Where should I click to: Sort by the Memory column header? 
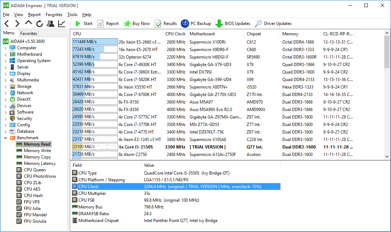(300, 34)
